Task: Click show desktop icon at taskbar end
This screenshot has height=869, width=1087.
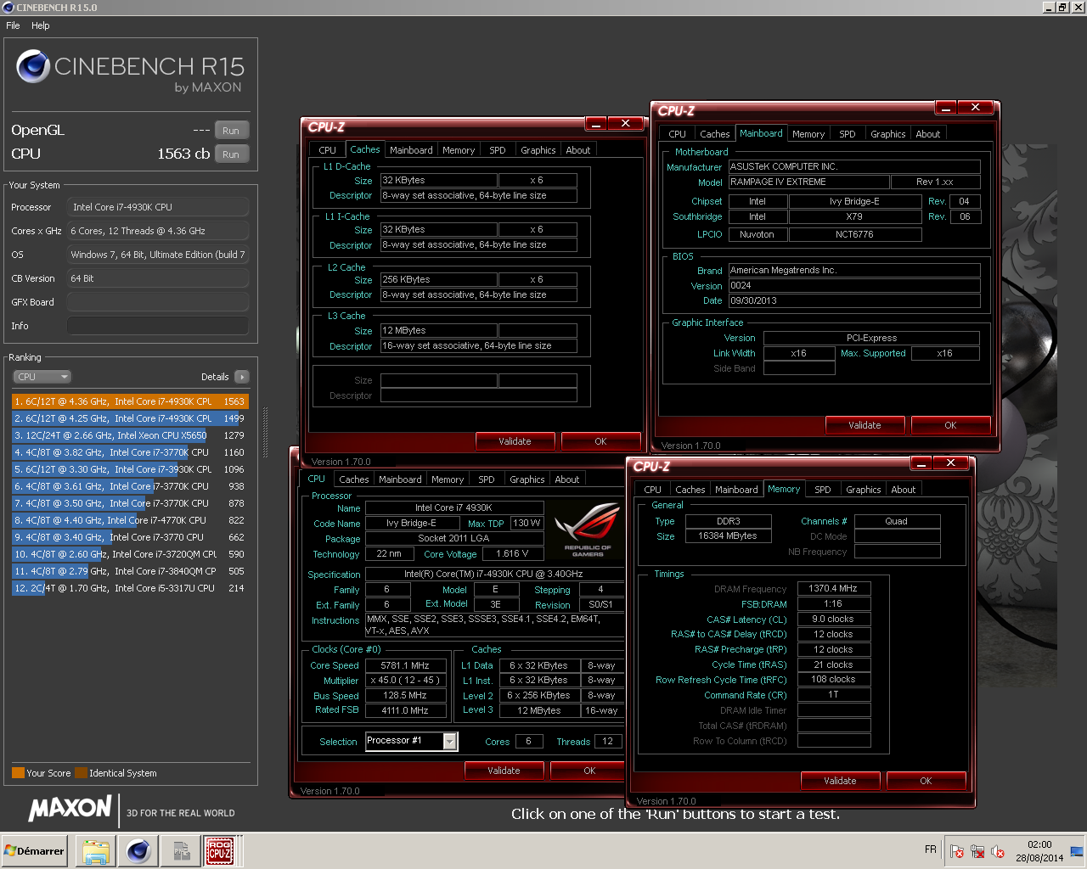Action: [1077, 851]
